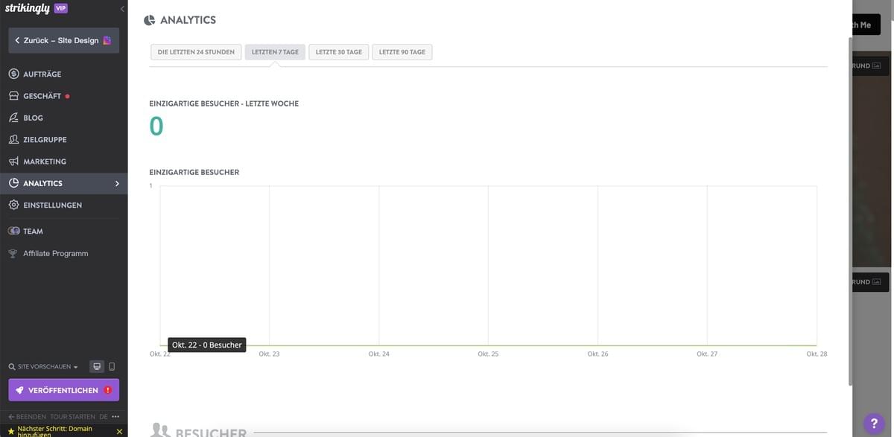The image size is (894, 437).
Task: Click the Okt. 23 axis label
Action: pos(269,354)
